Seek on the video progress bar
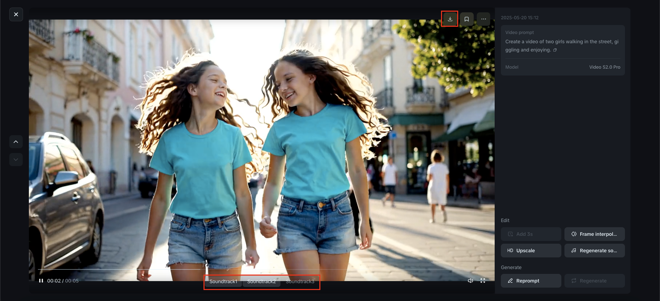Viewport: 660px width, 301px height. 262,270
